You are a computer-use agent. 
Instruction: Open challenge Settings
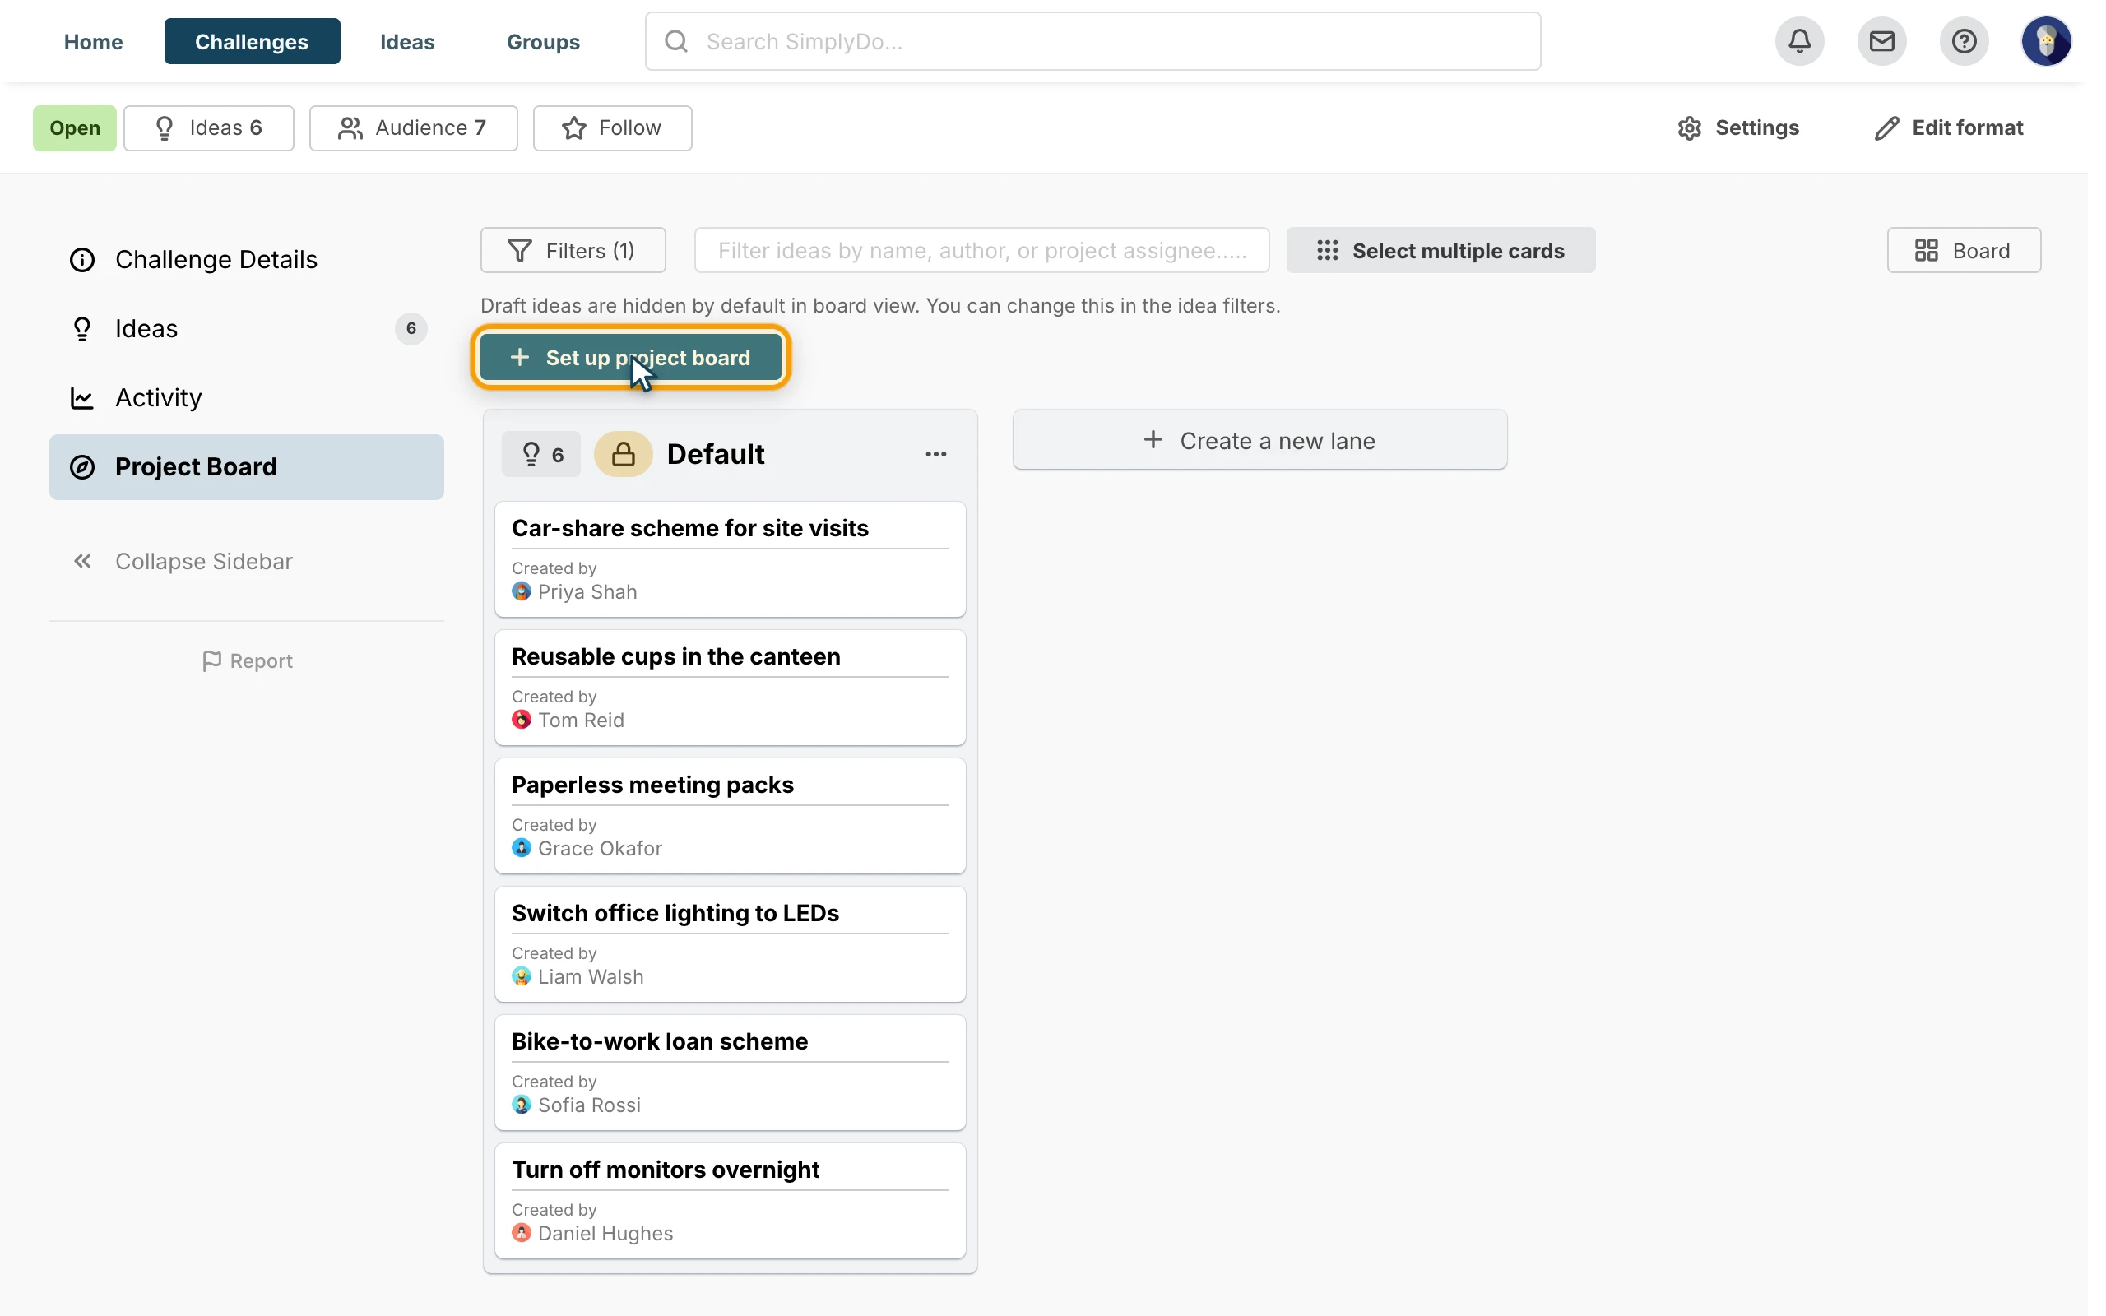(1738, 128)
